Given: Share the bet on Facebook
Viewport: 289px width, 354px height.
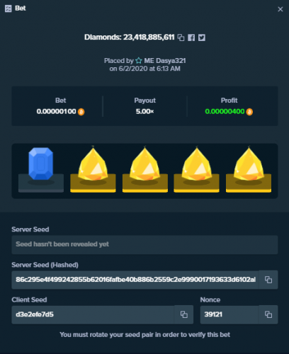Looking at the screenshot, I should [191, 38].
